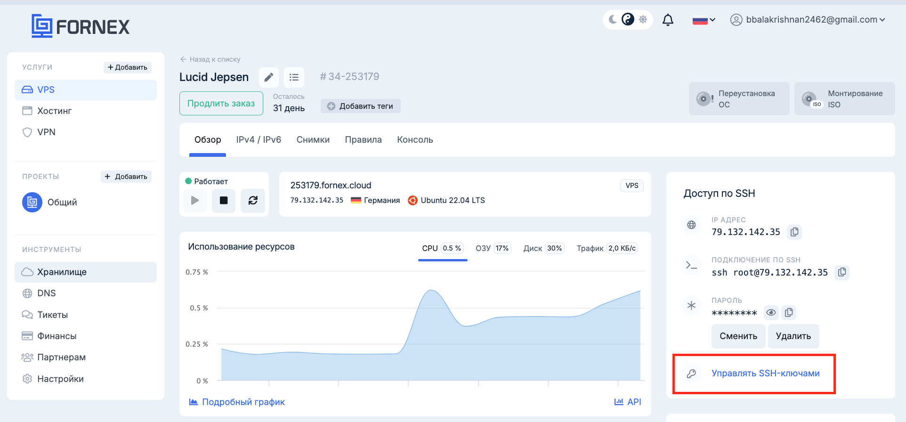Click the FORNEX logo
Image resolution: width=906 pixels, height=422 pixels.
81,26
